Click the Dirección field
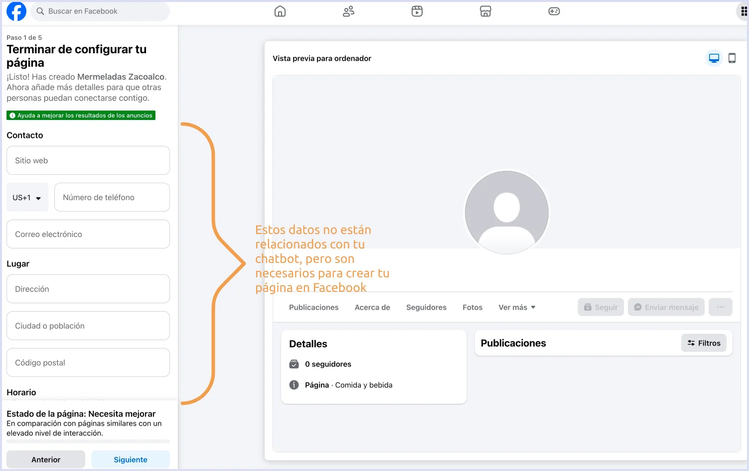The height and width of the screenshot is (471, 749). point(88,289)
